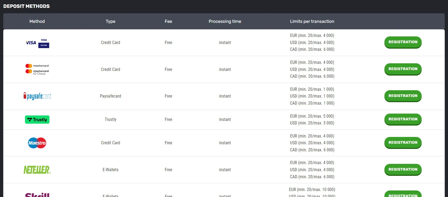Click Credit Card in the Mastercard row
The height and width of the screenshot is (197, 448).
111,70
